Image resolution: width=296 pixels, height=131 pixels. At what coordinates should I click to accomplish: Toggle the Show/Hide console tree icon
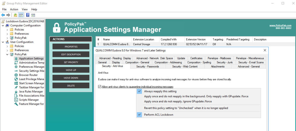click(x=21, y=15)
